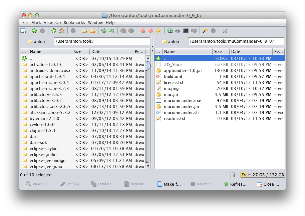Screen dimensions: 305x216
Task: Edit bookmarks with plain heart icon
Action: (x=150, y=31)
